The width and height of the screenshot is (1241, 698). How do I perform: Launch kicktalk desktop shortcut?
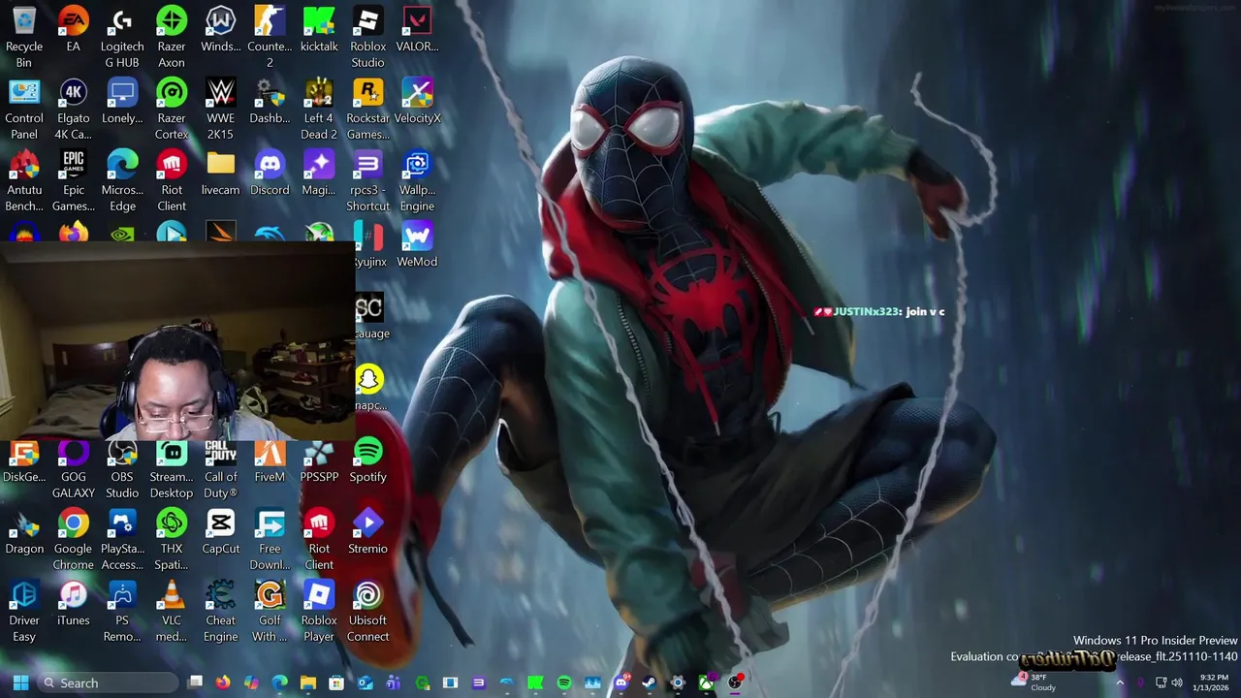click(x=319, y=30)
